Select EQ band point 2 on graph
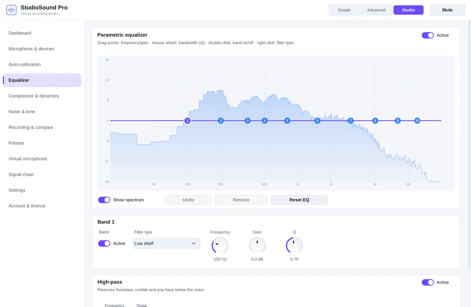The image size is (471, 307). (x=221, y=121)
